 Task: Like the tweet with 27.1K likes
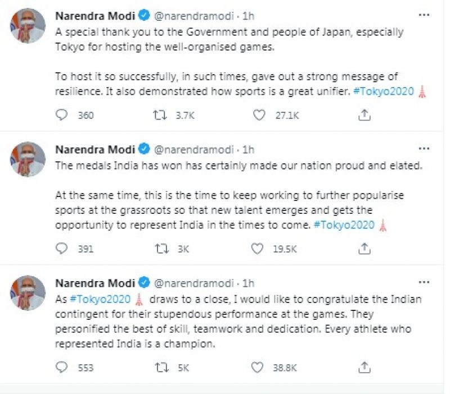point(259,115)
